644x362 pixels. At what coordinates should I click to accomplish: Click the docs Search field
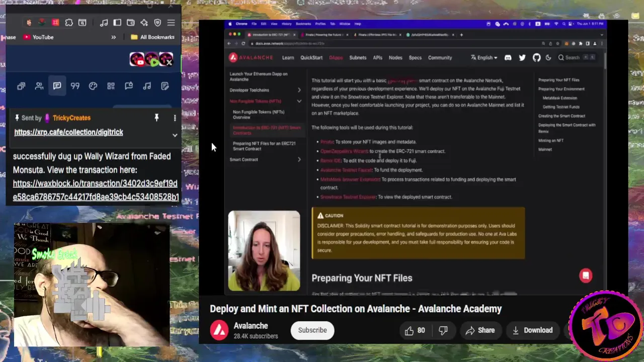coord(577,58)
